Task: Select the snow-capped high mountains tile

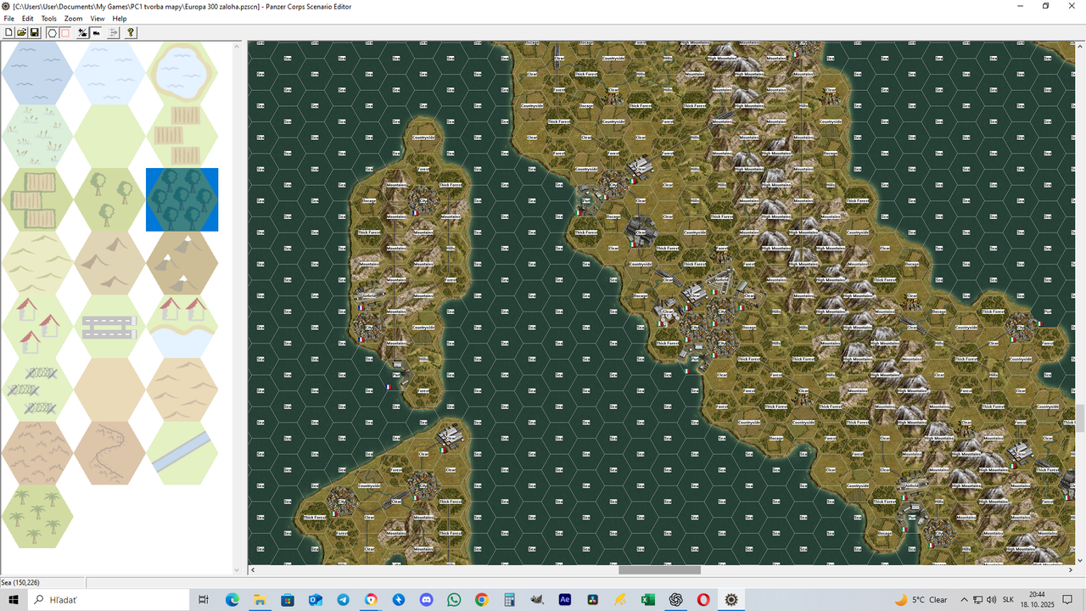Action: tap(182, 263)
